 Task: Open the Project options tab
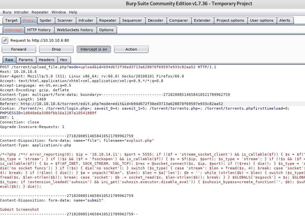pyautogui.click(x=230, y=20)
